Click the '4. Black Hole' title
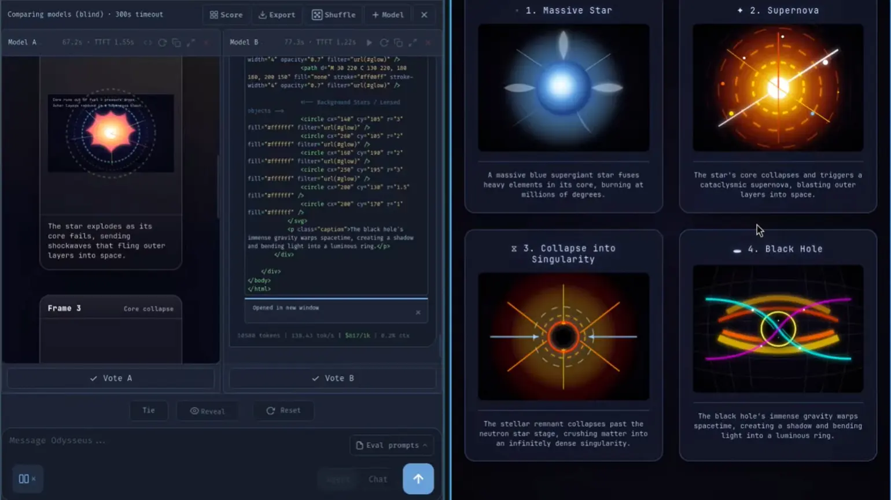The image size is (891, 500). point(785,249)
